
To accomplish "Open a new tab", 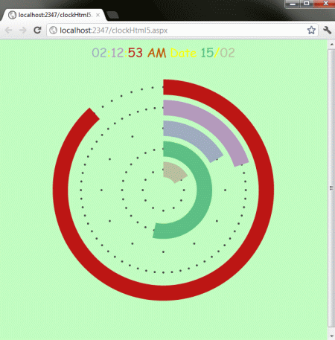I will pos(112,15).
